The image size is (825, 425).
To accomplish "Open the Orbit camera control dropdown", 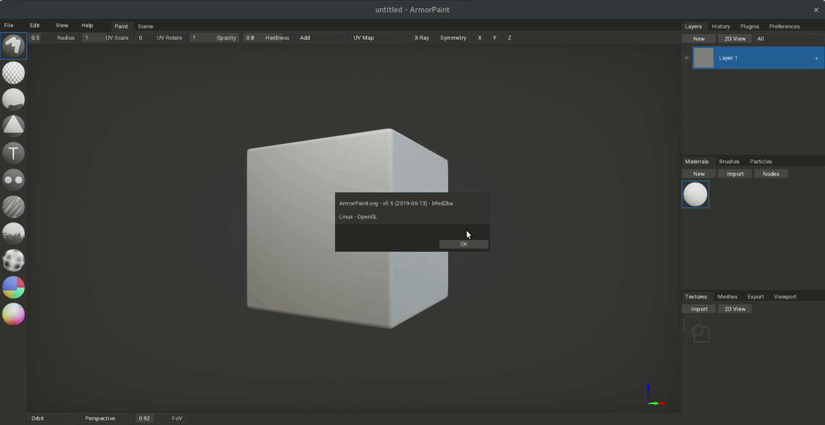I will (53, 418).
